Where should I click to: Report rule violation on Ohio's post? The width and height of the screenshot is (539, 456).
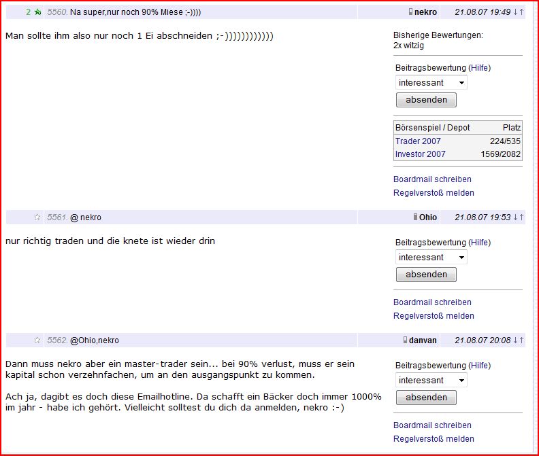click(x=434, y=316)
